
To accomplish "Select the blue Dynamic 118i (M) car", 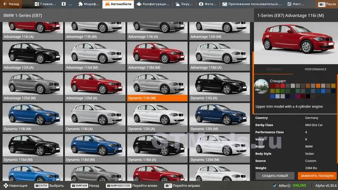I will (33, 118).
